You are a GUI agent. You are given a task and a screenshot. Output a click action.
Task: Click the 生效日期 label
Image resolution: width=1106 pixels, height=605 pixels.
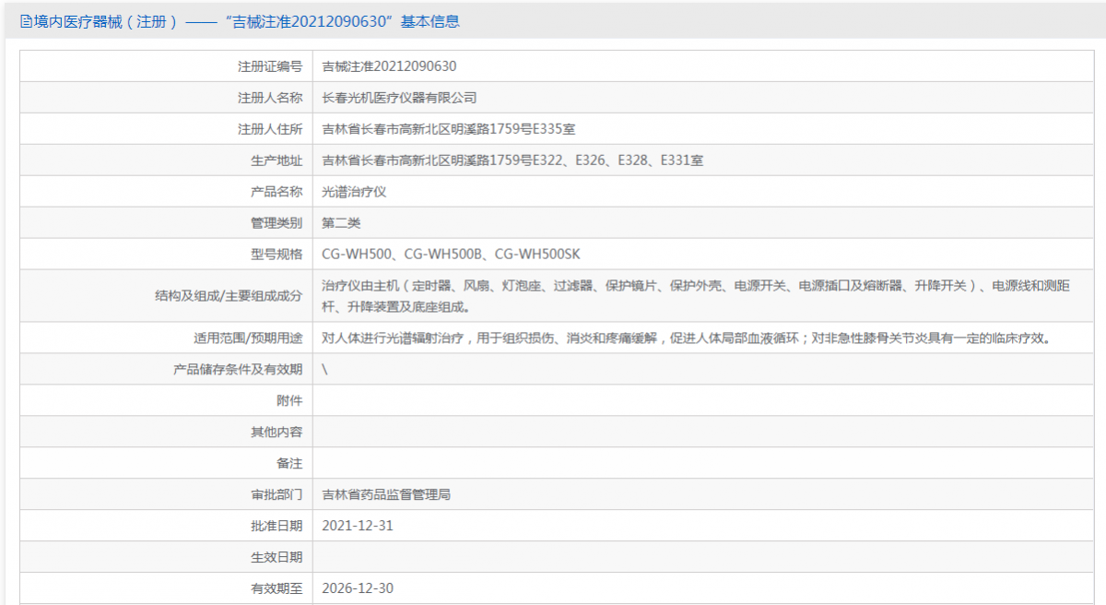[276, 557]
